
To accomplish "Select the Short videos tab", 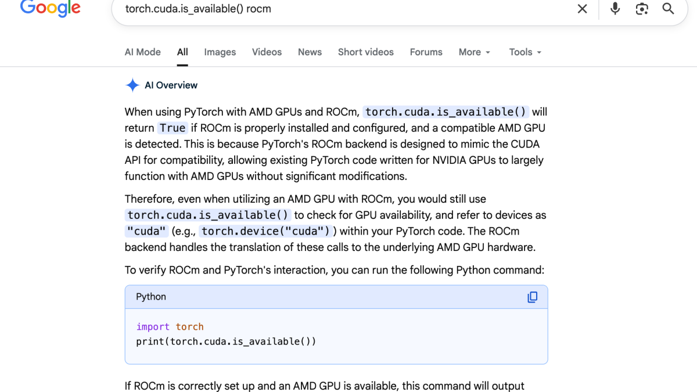I will tap(365, 52).
